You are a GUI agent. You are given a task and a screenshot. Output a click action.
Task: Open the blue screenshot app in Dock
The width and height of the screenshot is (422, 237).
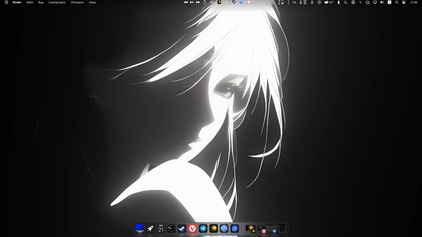tap(235, 229)
